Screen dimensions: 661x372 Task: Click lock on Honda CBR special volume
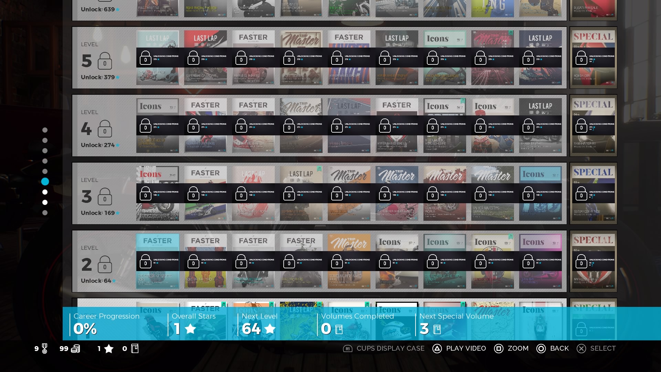coord(581,58)
